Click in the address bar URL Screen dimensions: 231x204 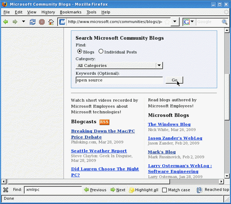pyautogui.click(x=115, y=22)
